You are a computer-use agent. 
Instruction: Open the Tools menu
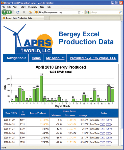(42, 7)
